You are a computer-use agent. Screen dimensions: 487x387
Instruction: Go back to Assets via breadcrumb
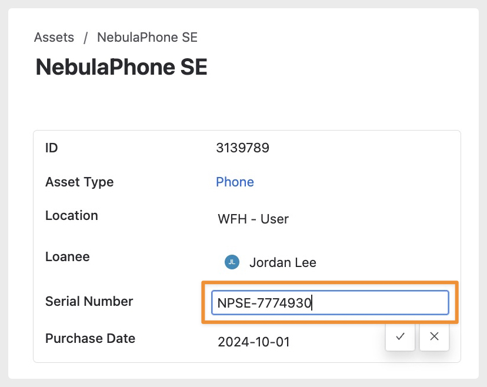[x=54, y=38]
